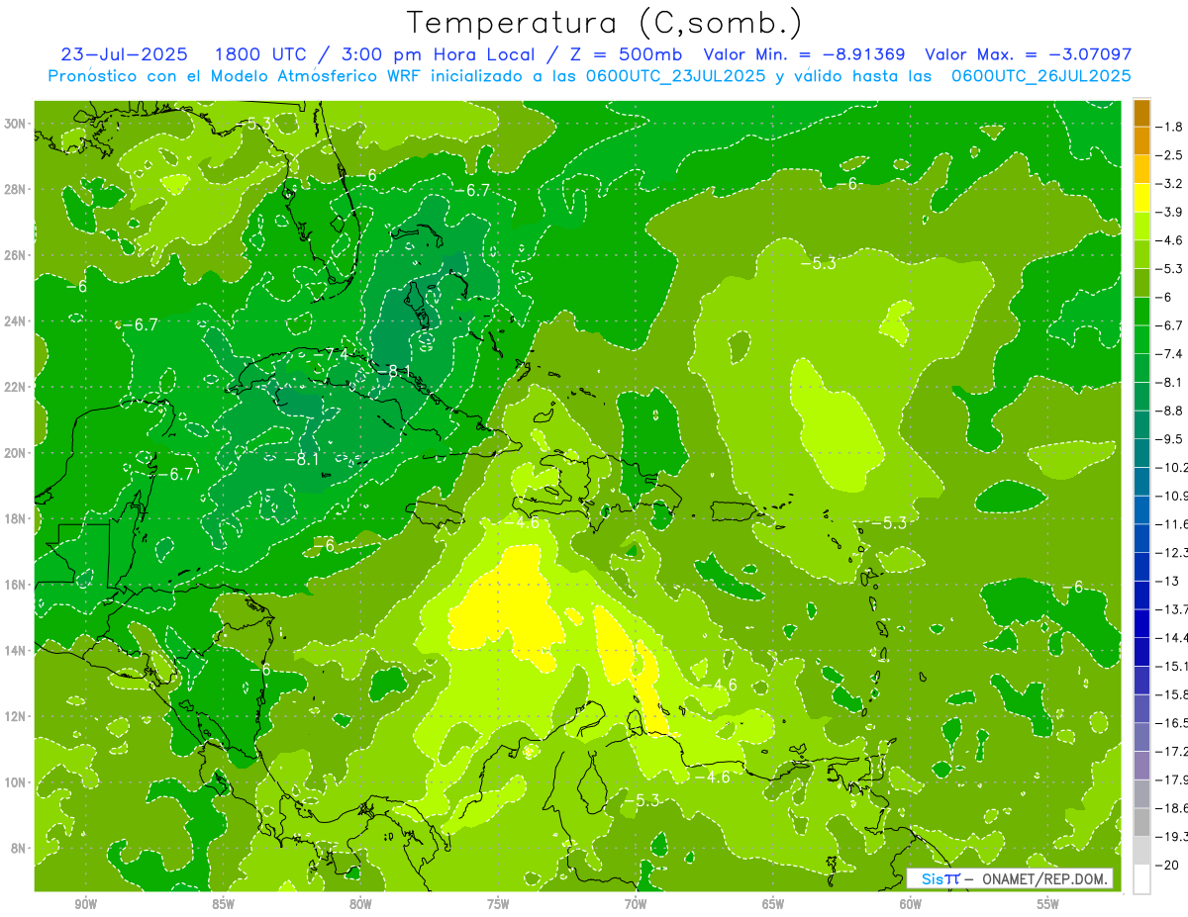Click the legend value -14.4
This screenshot has width=1188, height=917.
(1172, 637)
